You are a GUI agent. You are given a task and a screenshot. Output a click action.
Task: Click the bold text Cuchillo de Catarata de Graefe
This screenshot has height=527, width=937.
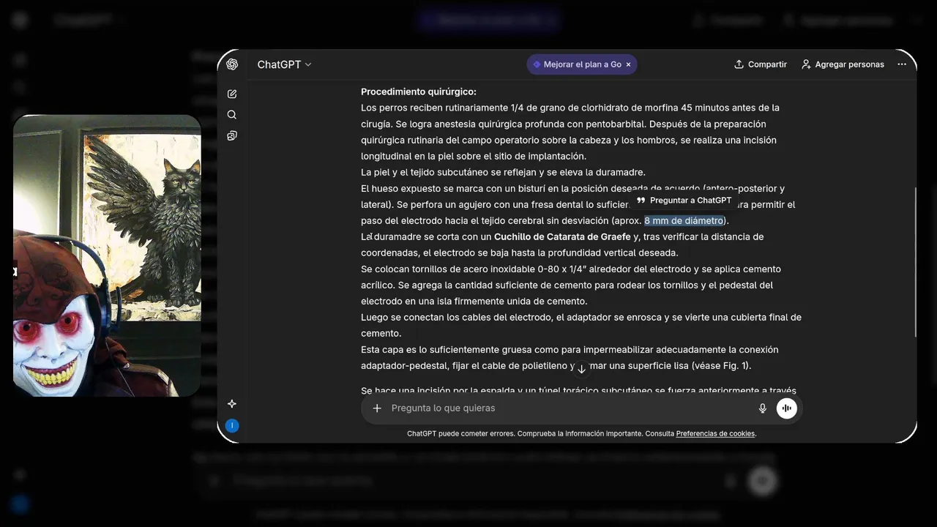click(562, 237)
